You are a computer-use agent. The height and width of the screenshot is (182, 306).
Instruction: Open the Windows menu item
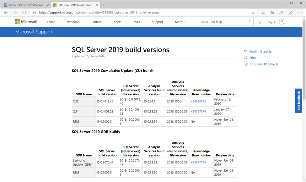[x=73, y=22]
